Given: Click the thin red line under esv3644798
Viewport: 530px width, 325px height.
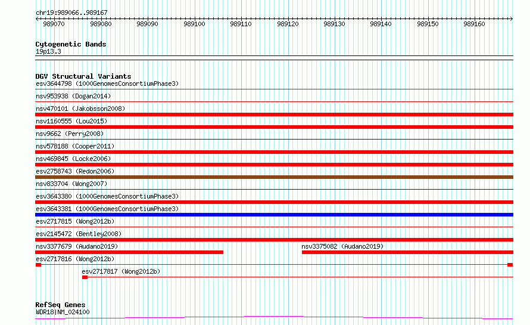Looking at the screenshot, I should (x=274, y=89).
